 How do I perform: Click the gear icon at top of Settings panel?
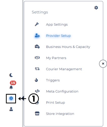tap(96, 8)
